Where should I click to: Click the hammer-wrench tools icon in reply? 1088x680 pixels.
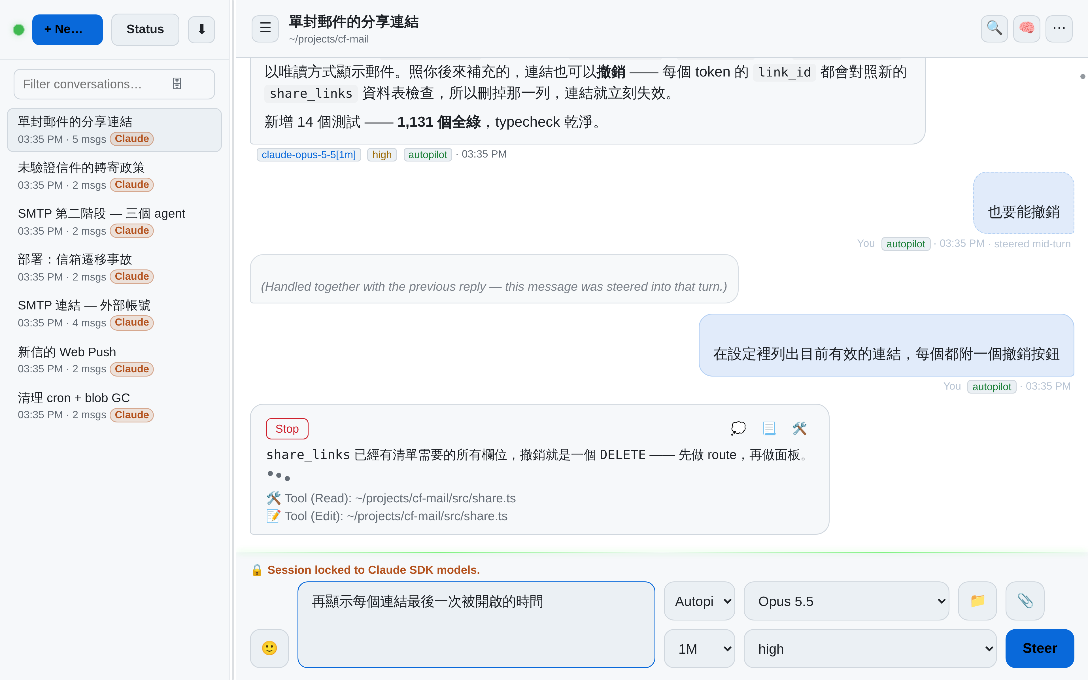coord(799,428)
